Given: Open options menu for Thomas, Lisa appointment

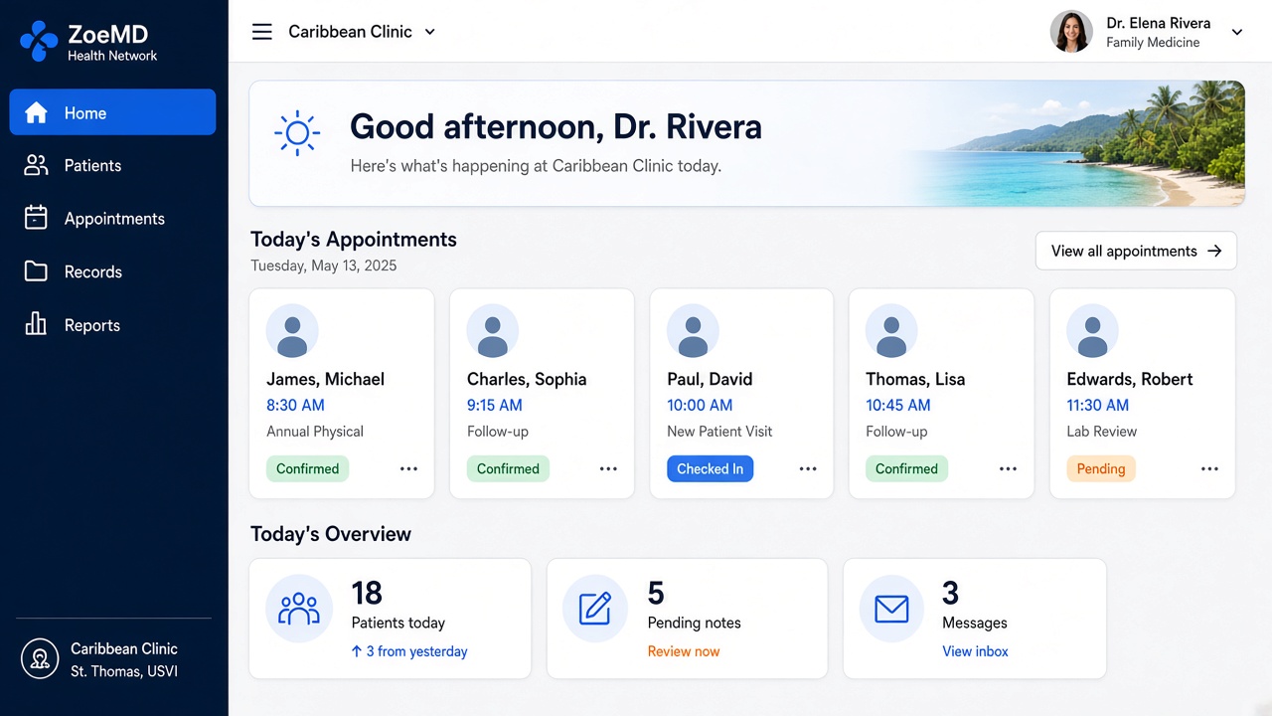Looking at the screenshot, I should click(x=1008, y=469).
